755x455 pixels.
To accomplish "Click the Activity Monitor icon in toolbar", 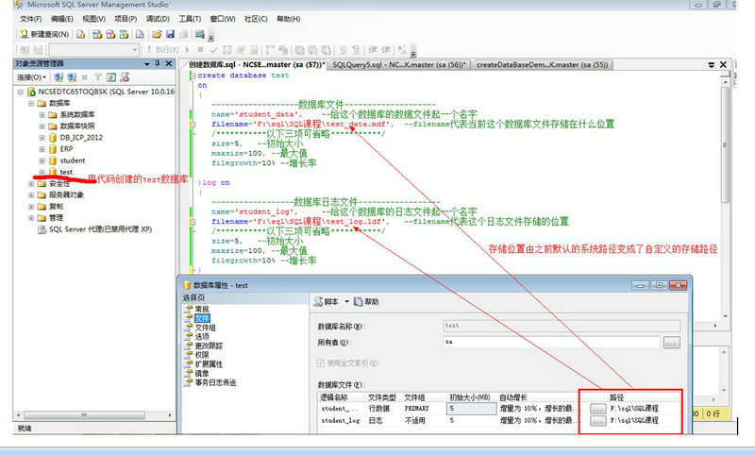I will 200,34.
